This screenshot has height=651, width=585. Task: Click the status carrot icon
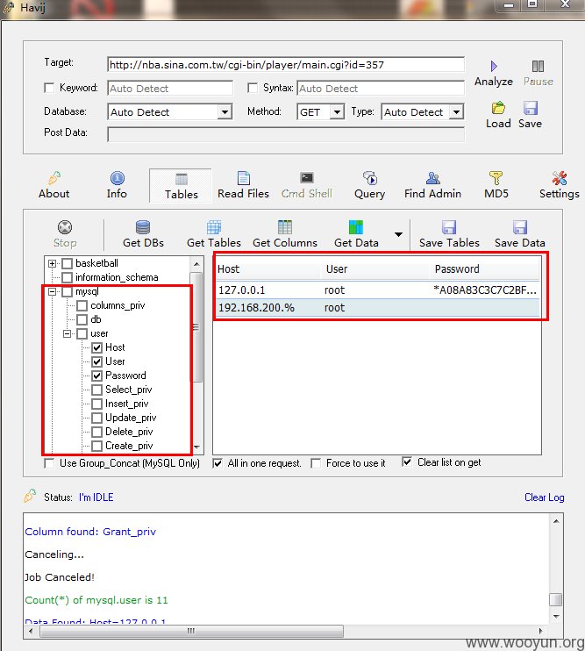point(31,496)
